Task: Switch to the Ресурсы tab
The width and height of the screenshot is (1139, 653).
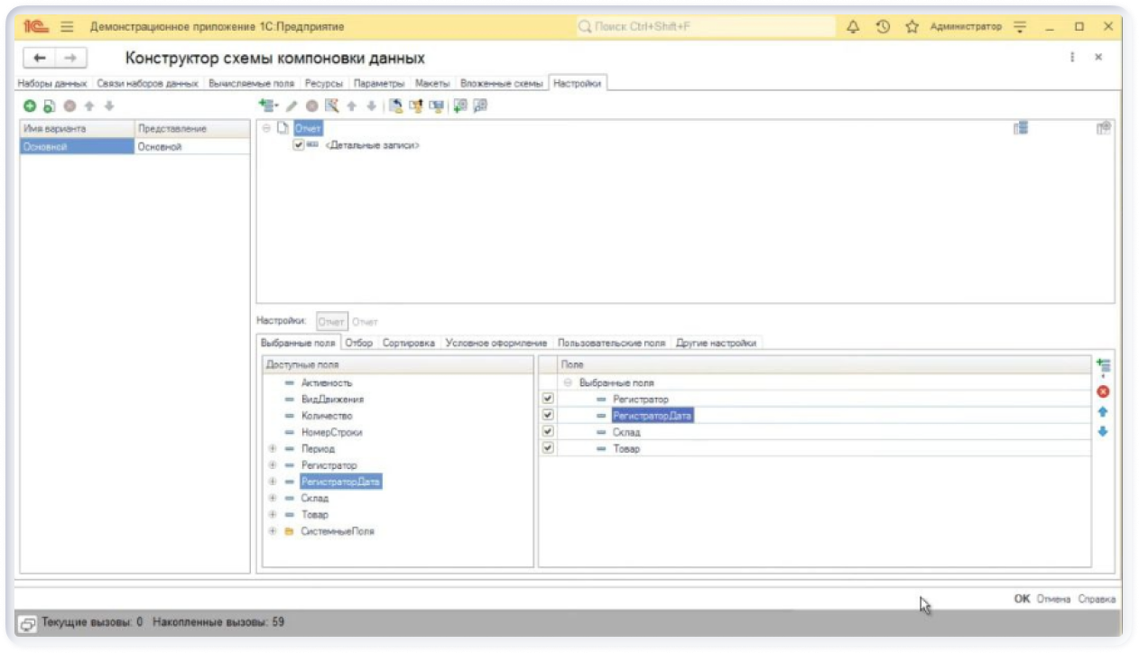Action: tap(323, 83)
